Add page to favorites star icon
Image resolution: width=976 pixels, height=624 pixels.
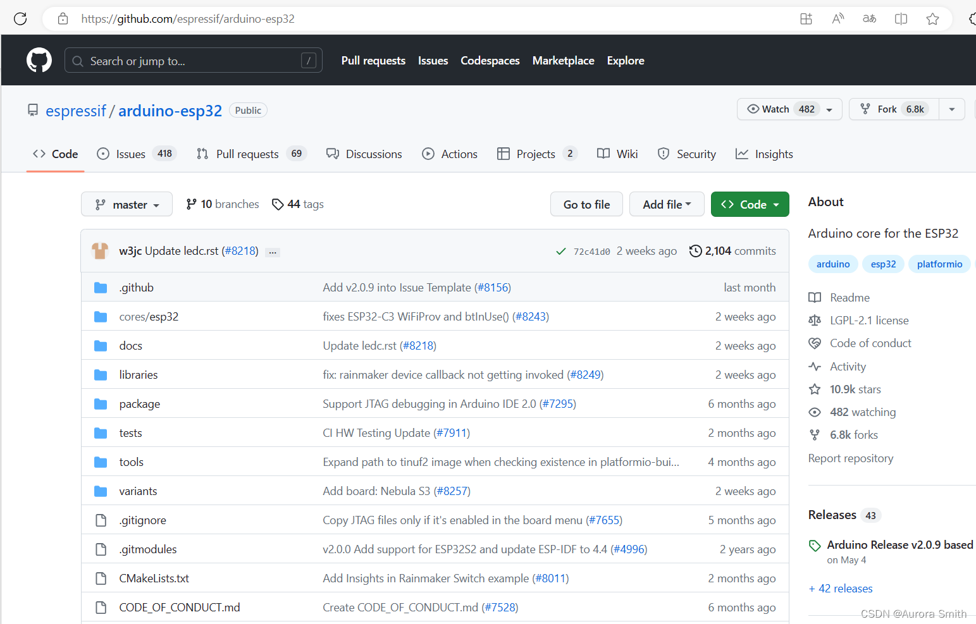(x=932, y=19)
